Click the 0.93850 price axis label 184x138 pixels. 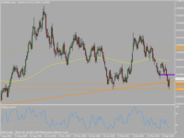click(180, 8)
